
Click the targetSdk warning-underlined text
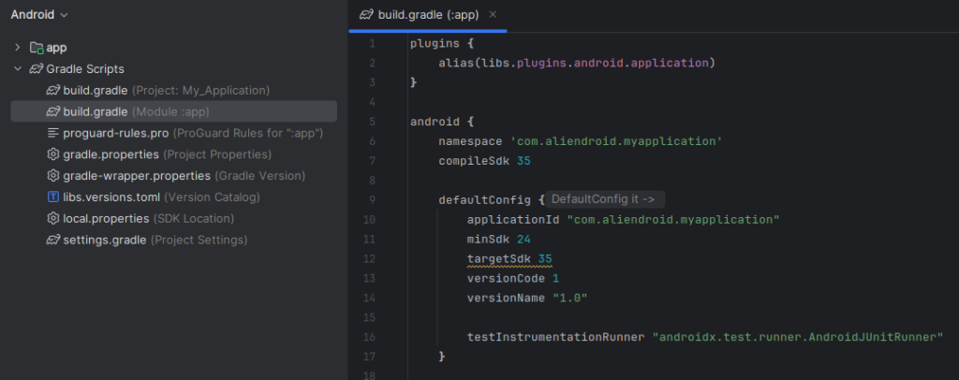pos(509,259)
